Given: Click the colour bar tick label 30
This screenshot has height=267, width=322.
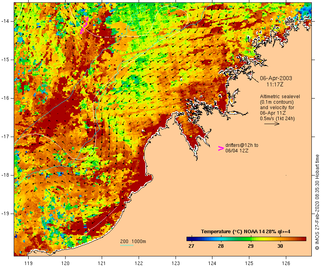Looking at the screenshot, I should (x=280, y=246).
